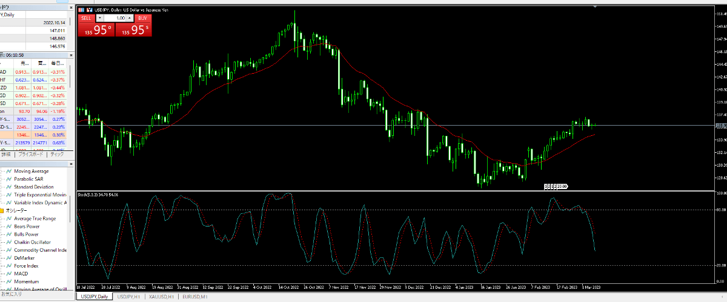727x302 pixels.
Task: Click the indicator icon next to Standard Deviation
Action: [10, 187]
